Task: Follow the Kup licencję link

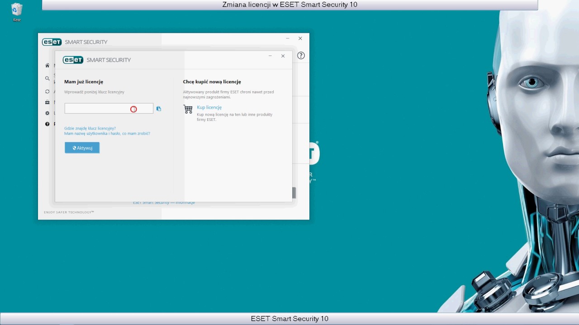Action: click(x=209, y=107)
